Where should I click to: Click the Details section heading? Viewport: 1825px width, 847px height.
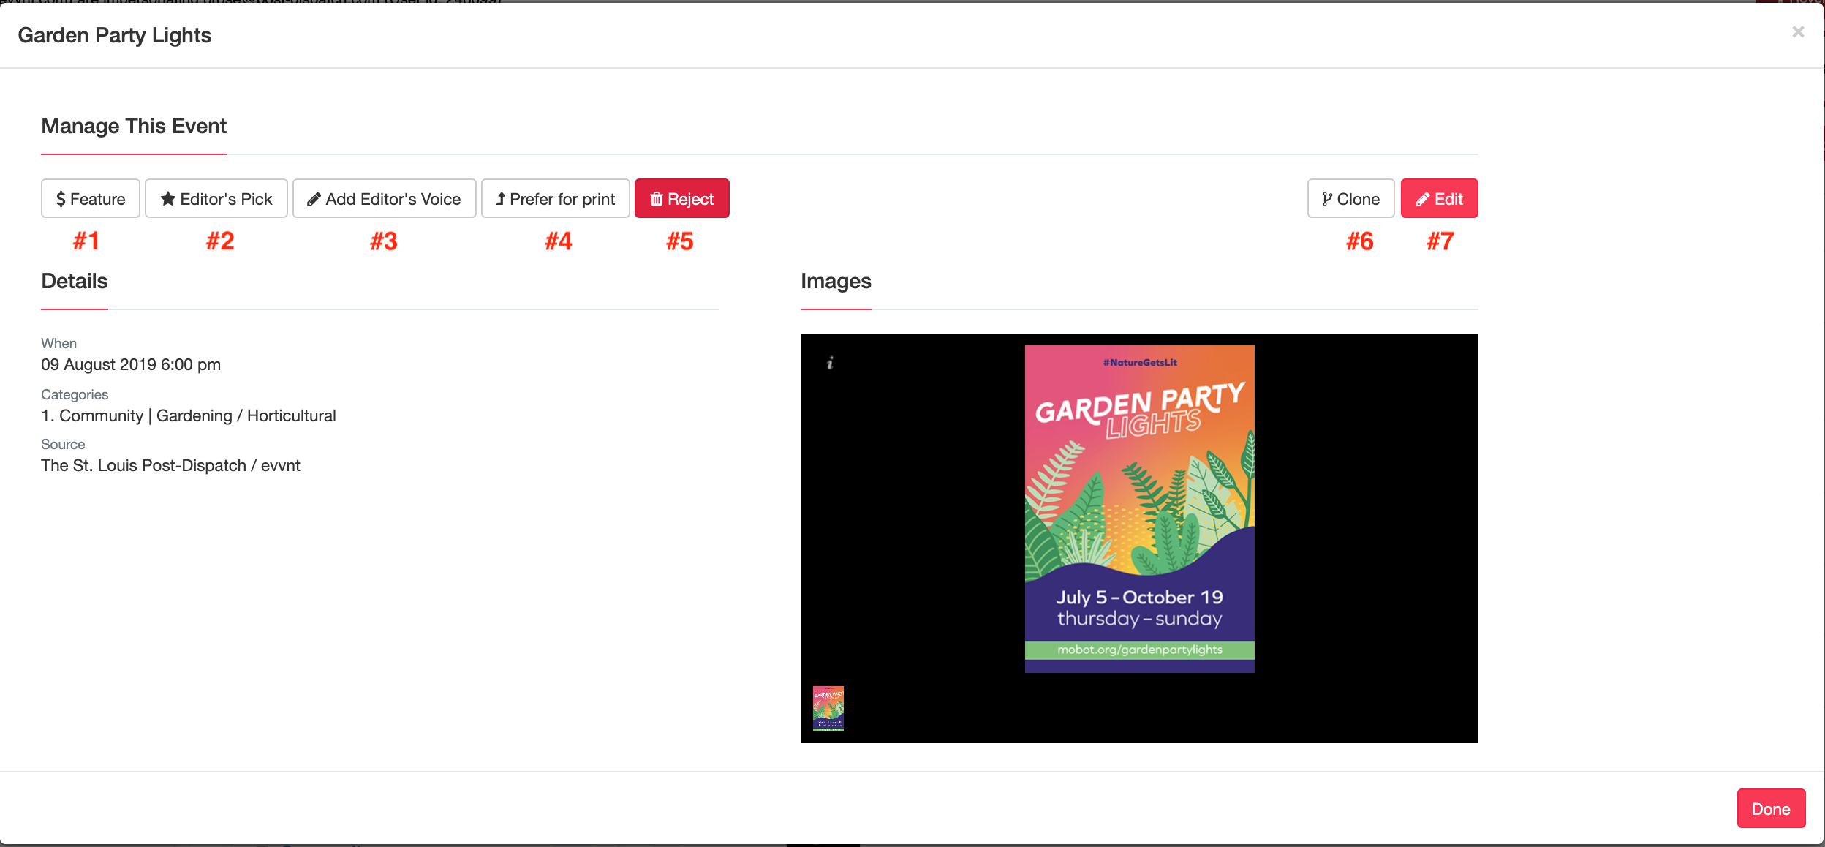pyautogui.click(x=75, y=281)
